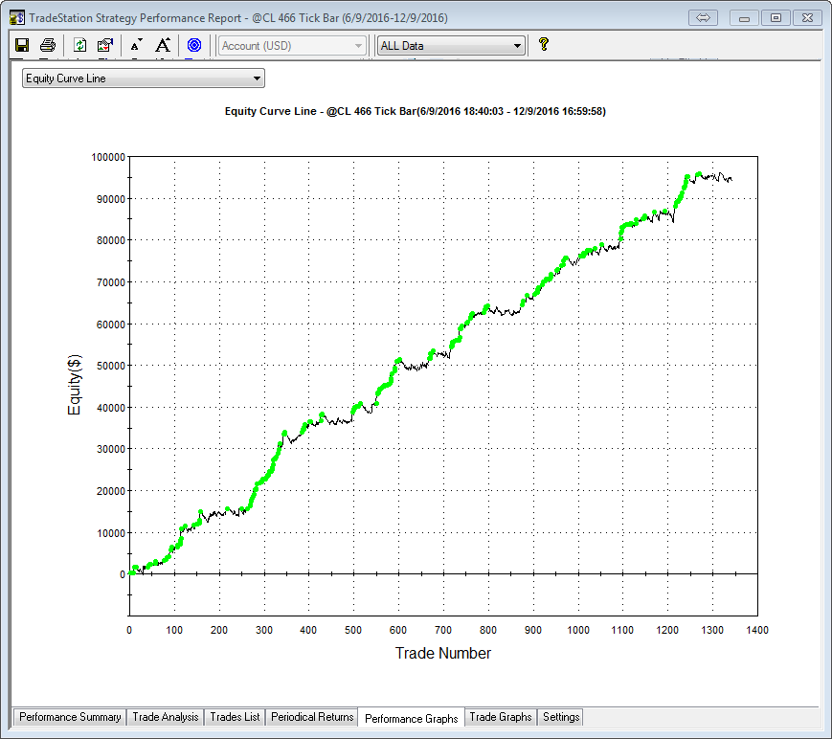This screenshot has height=739, width=832.
Task: Open the Equity Curve Line graph selector
Action: (x=143, y=78)
